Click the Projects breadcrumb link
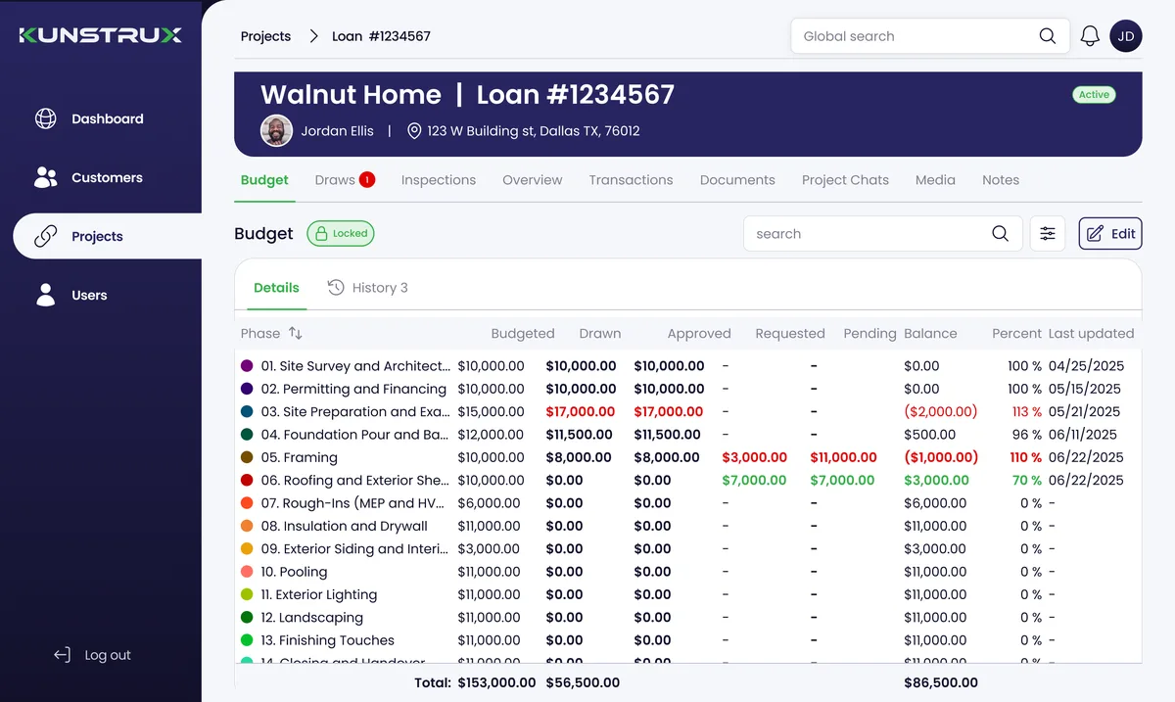The height and width of the screenshot is (702, 1175). [x=265, y=36]
